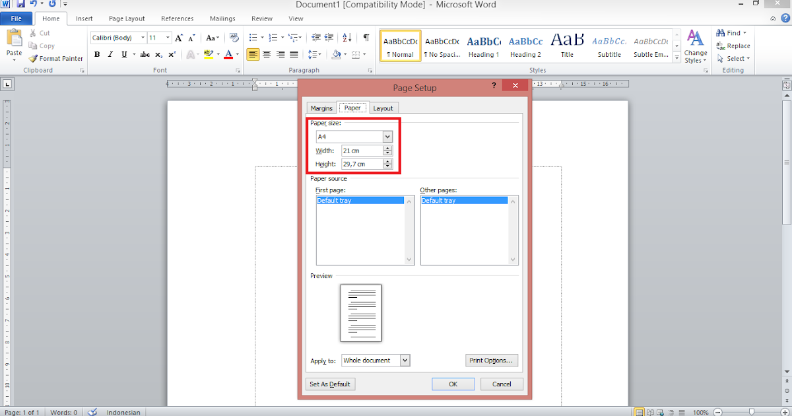The image size is (792, 416).
Task: Align text right
Action: [x=280, y=54]
